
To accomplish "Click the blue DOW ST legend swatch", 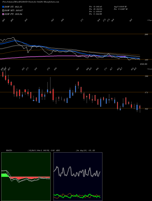I will tap(3, 7).
